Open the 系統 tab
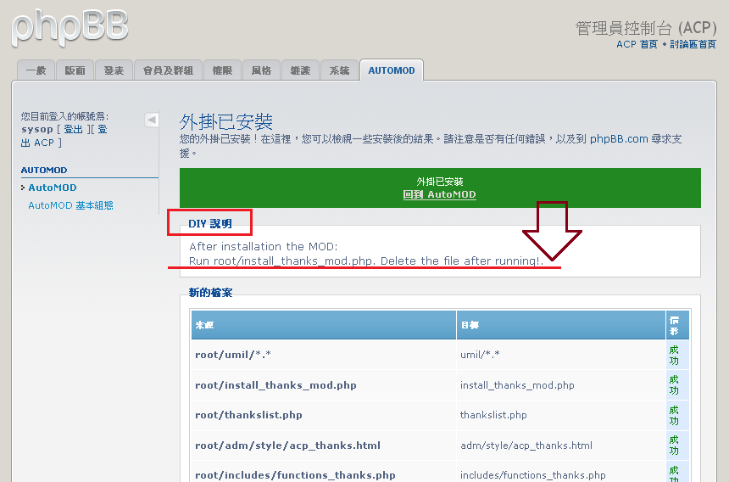Image resolution: width=729 pixels, height=482 pixels. point(339,70)
